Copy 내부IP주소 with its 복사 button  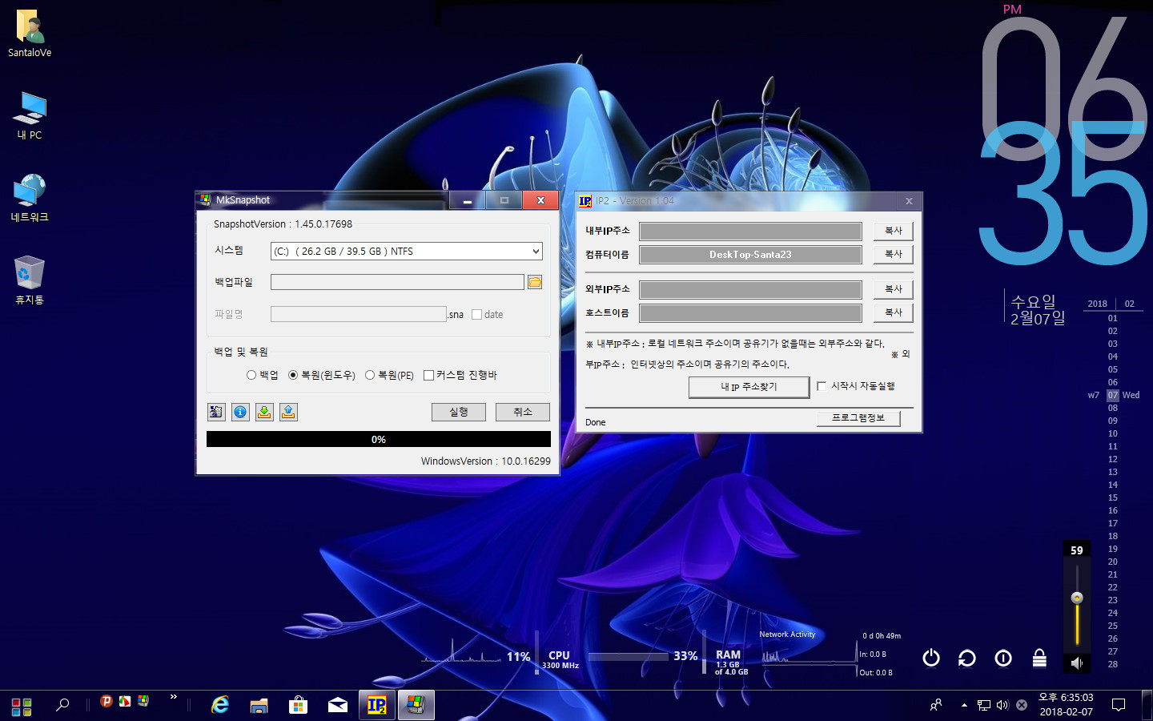click(893, 231)
